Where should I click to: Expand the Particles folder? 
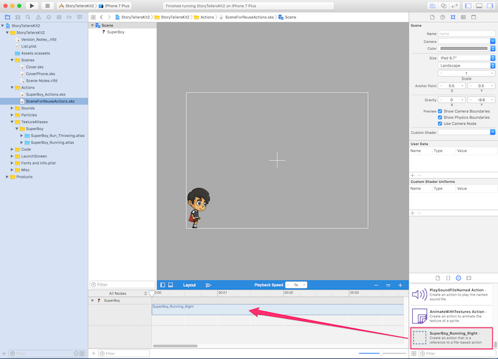click(12, 115)
